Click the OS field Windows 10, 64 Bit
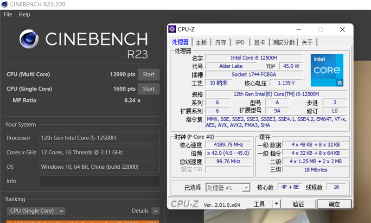Image resolution: width=371 pixels, height=223 pixels. click(x=99, y=167)
